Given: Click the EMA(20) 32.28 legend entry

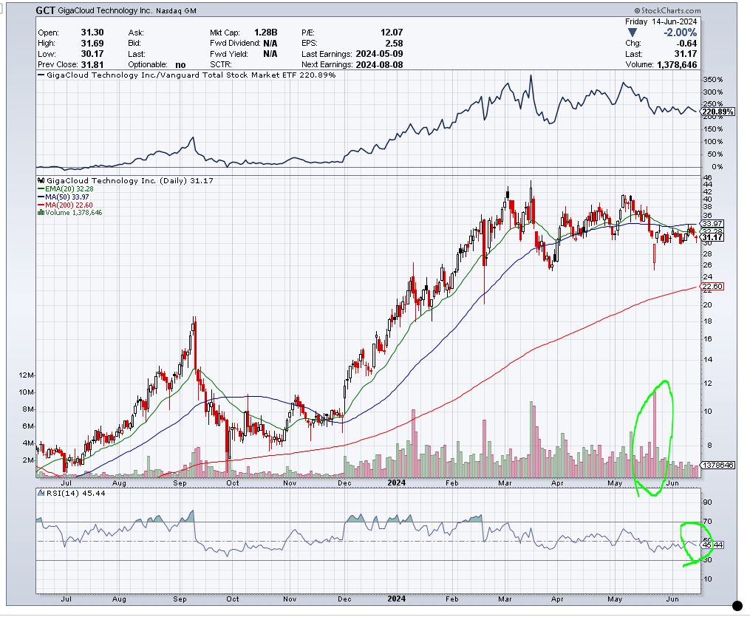Looking at the screenshot, I should tap(66, 189).
